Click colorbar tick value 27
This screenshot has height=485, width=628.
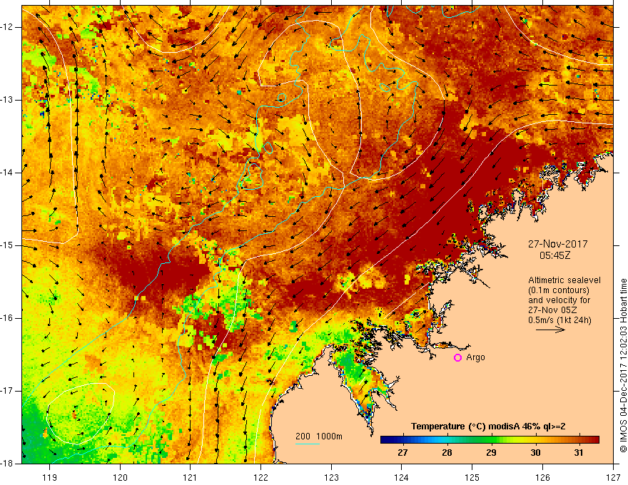pos(402,453)
